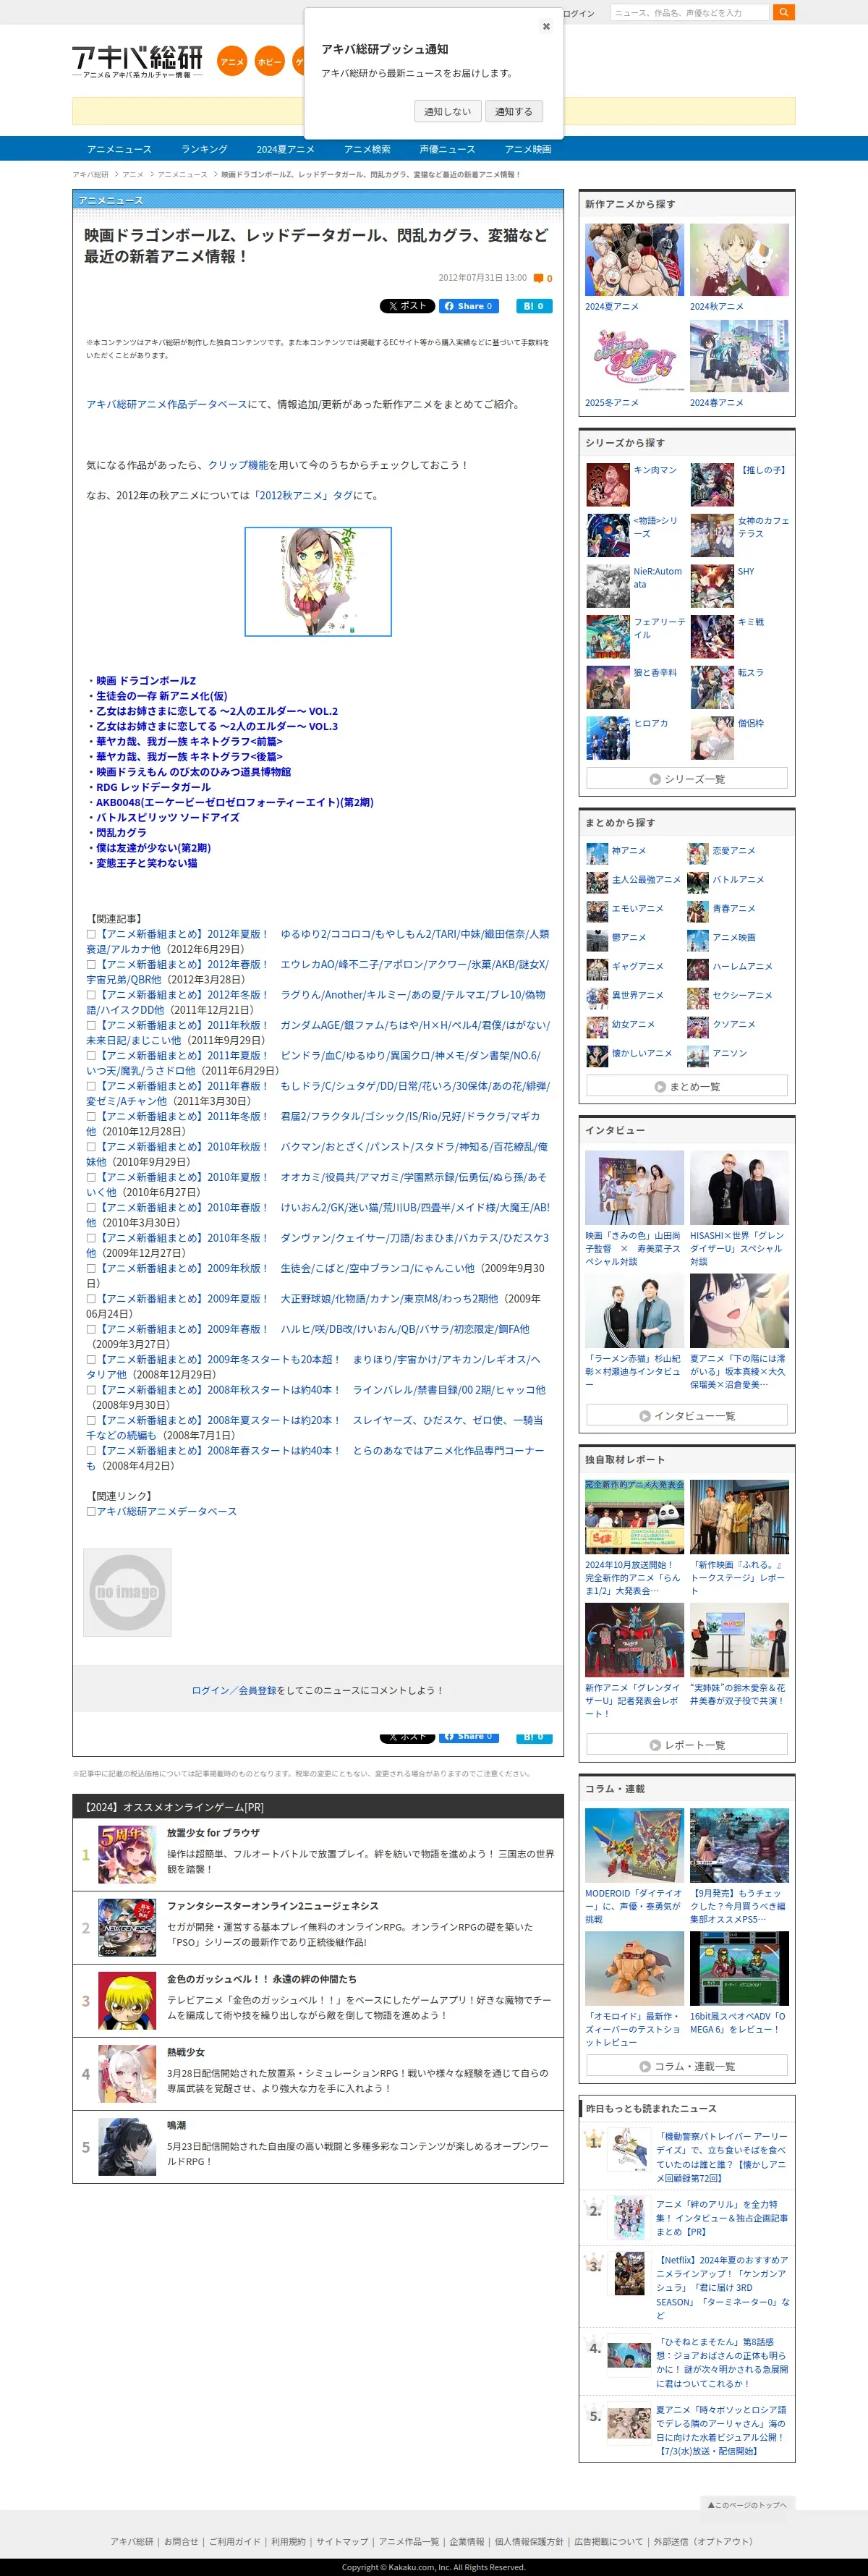Open the ファンタシースターオンライン2 game thumbnail

tap(127, 1927)
